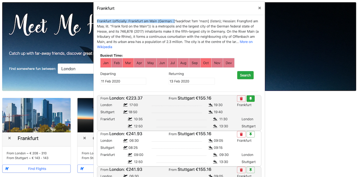Click takeoff icon next to 10:35

click(x=130, y=119)
